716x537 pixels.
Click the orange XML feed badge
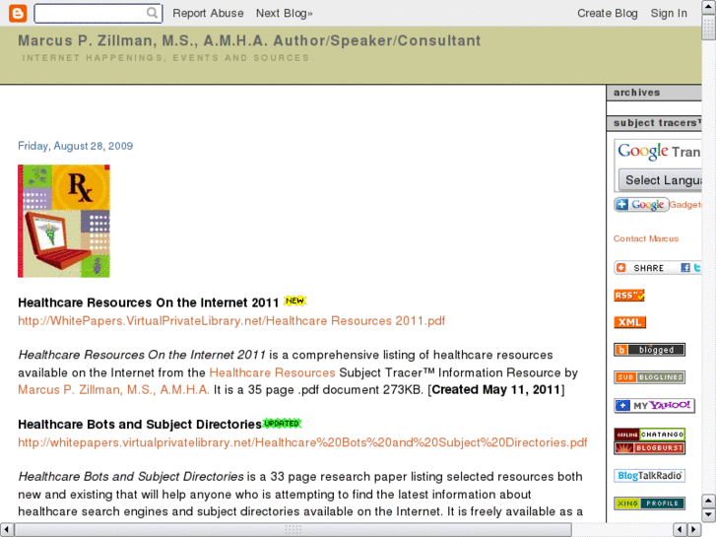[x=629, y=322]
